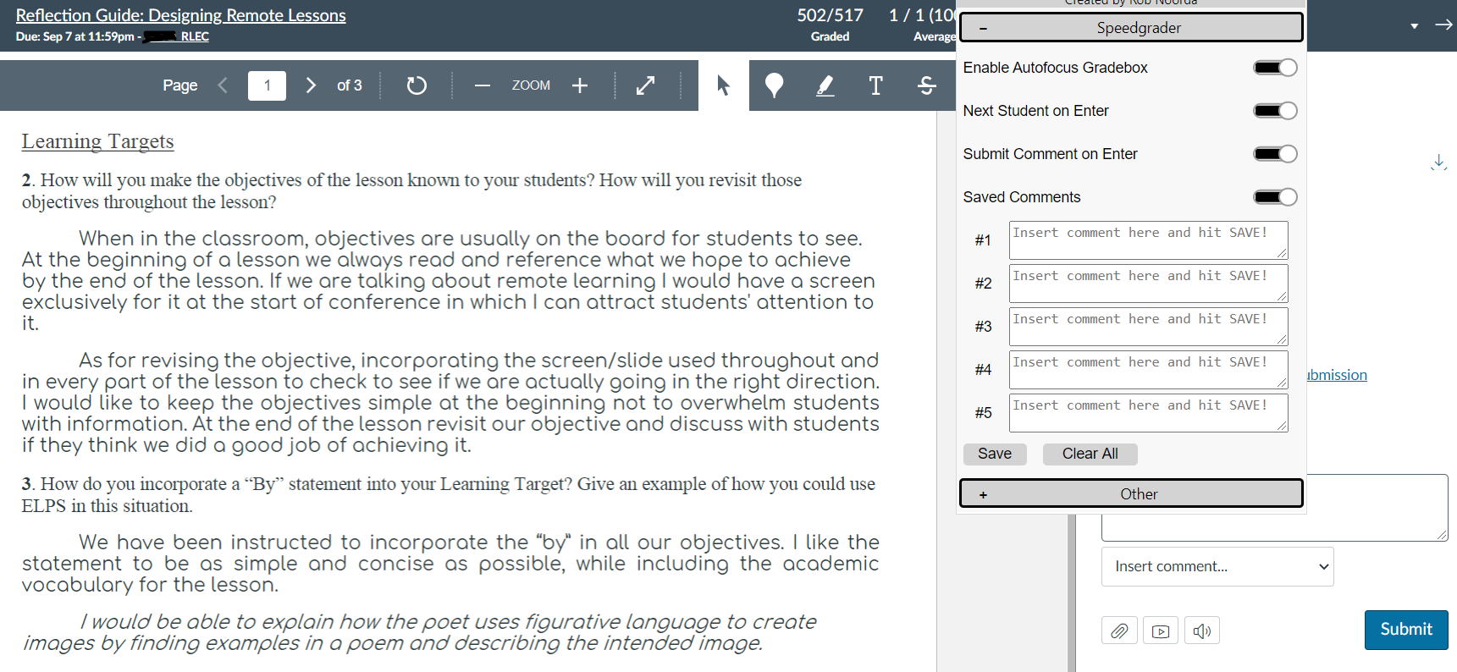Image resolution: width=1457 pixels, height=672 pixels.
Task: Record a media comment
Action: coord(1161,631)
